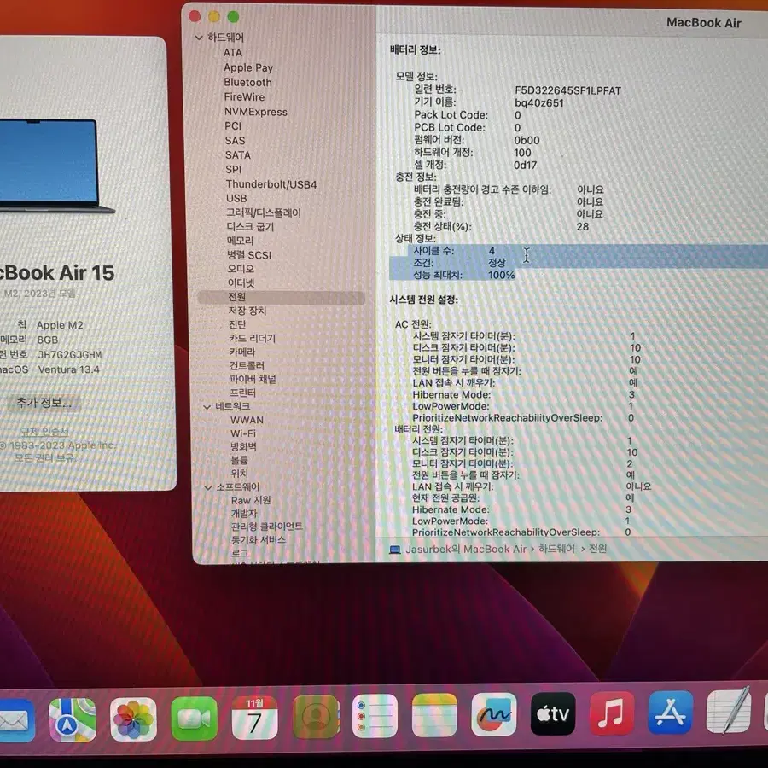
Task: Select 이더넷 in the sidebar
Action: [241, 282]
